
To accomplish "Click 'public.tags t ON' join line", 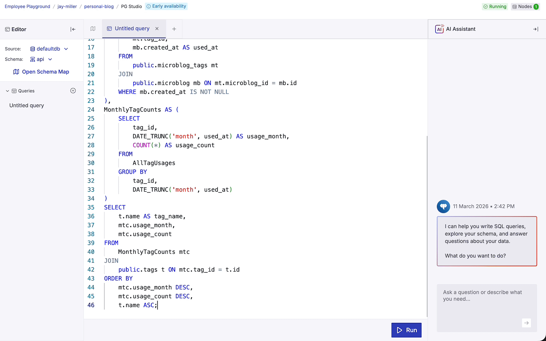I will [179, 270].
